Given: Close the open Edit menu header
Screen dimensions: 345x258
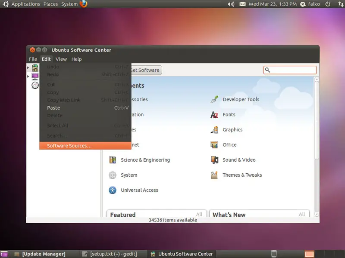Looking at the screenshot, I should 46,59.
